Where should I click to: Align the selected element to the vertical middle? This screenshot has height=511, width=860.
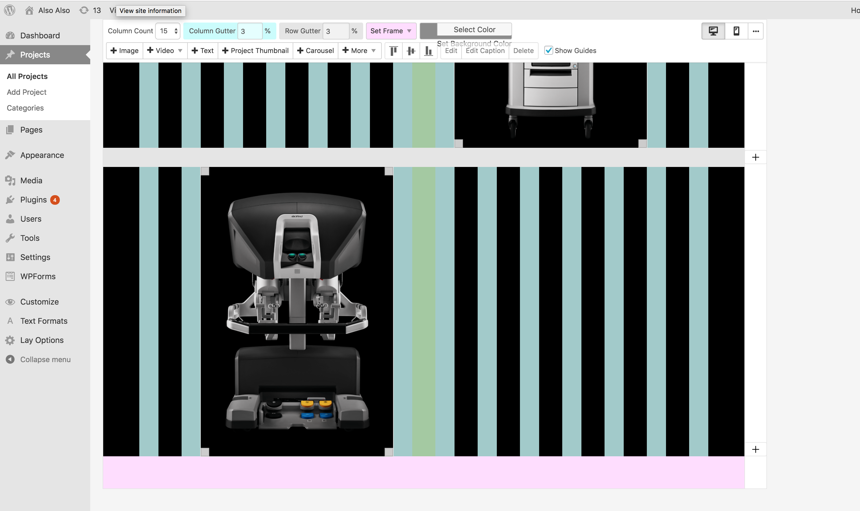(x=411, y=51)
